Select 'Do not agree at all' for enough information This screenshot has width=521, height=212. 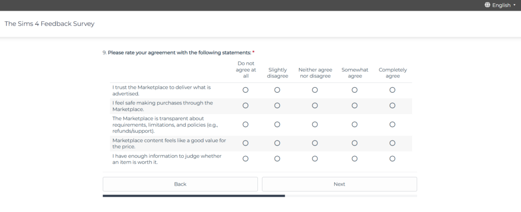point(246,159)
